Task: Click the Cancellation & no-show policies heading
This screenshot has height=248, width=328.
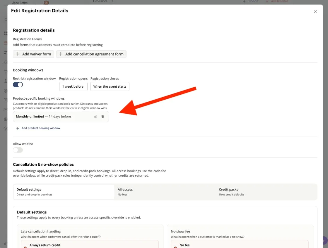Action: pos(43,164)
